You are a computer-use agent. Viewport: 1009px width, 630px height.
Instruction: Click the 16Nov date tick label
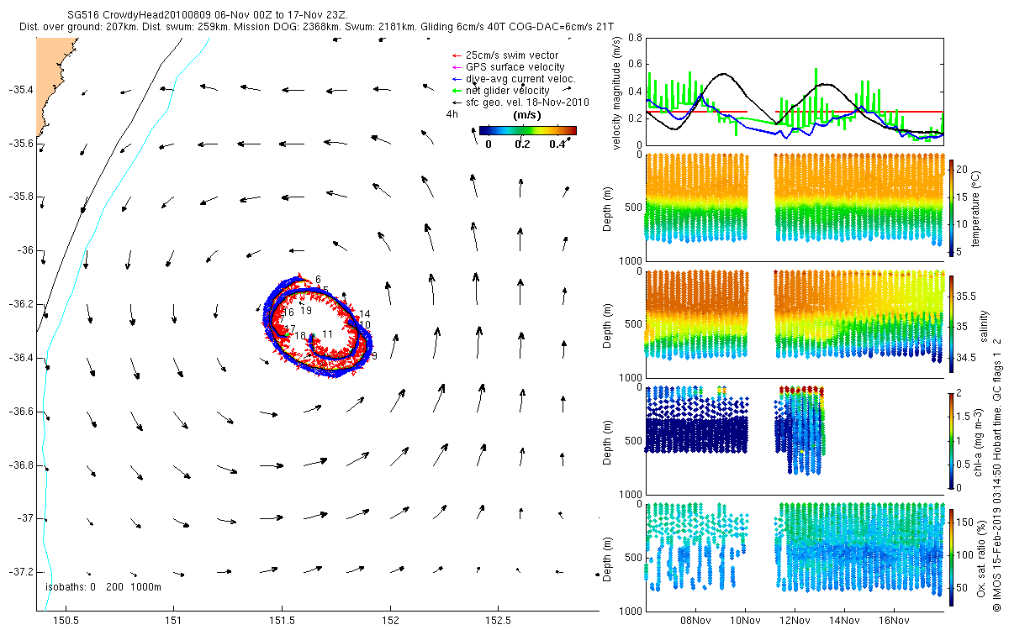(893, 621)
